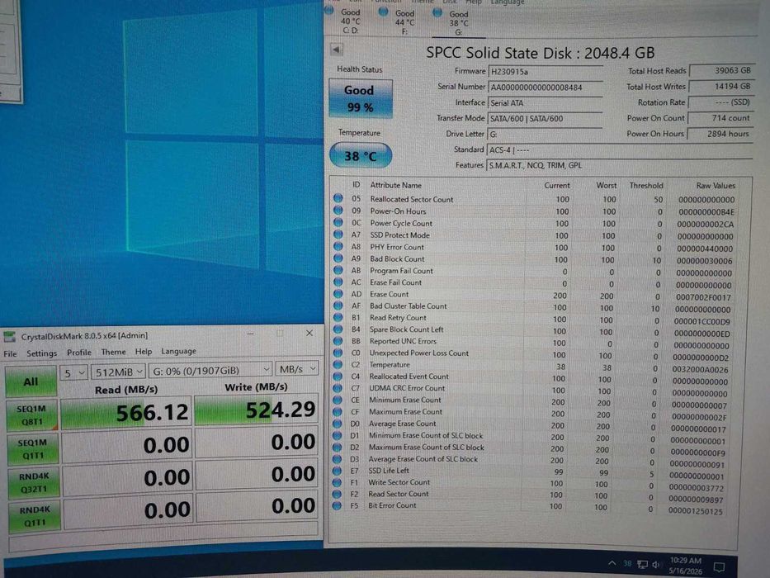Start the SEQ1M Q8T1 test
Image resolution: width=770 pixels, height=578 pixels.
click(x=31, y=415)
